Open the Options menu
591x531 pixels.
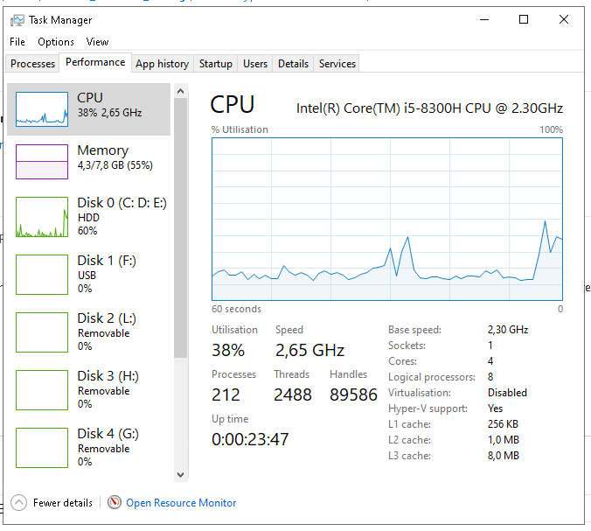coord(56,42)
